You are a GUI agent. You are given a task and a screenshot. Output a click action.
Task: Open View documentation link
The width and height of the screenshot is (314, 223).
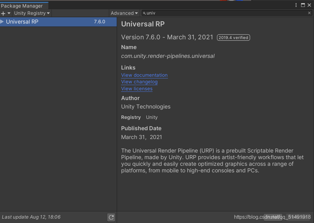click(144, 75)
